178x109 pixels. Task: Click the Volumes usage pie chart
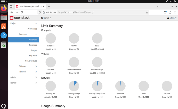[x=51, y=62]
